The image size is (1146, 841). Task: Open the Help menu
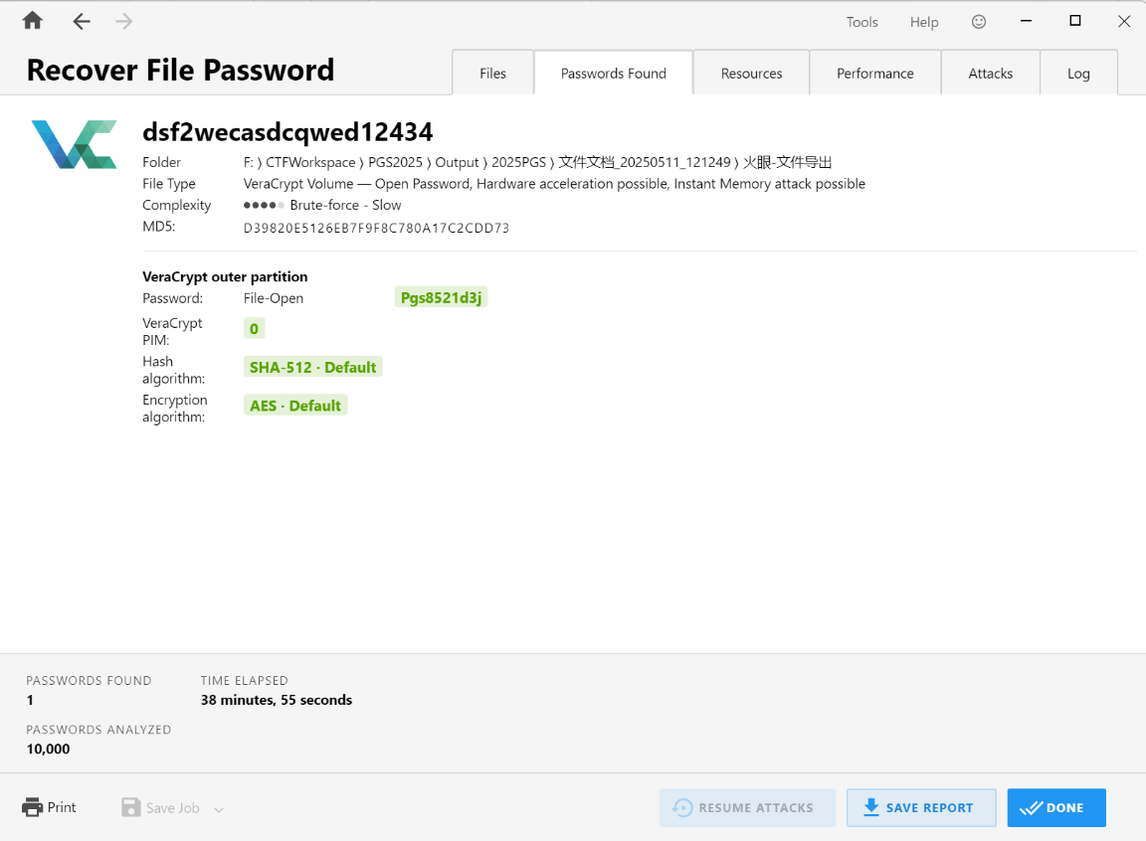923,22
